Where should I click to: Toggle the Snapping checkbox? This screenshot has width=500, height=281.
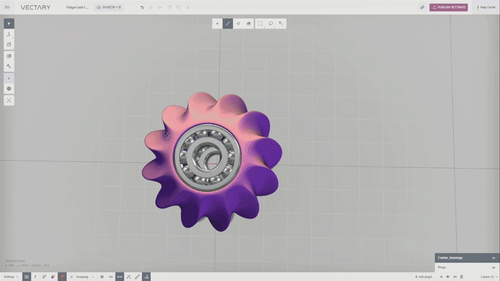(72, 277)
